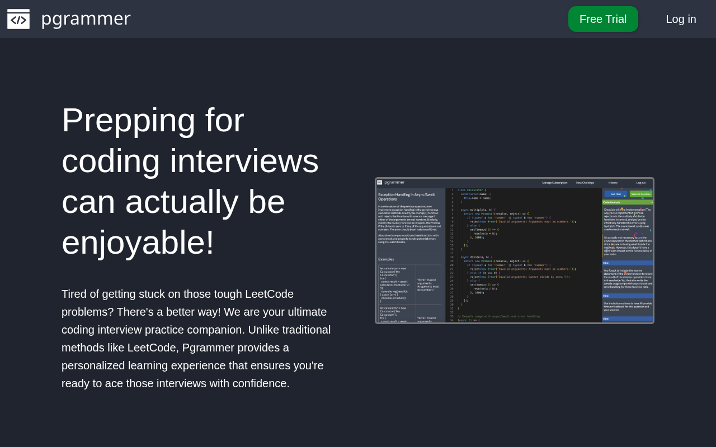Click the Get Hint button
Image resolution: width=716 pixels, height=447 pixels.
pos(615,194)
